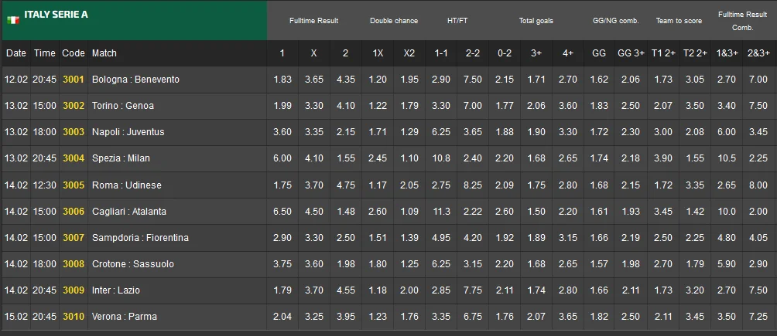Pick 1X odds 1.51 for Sampdoria : Fiorentina
Image resolution: width=777 pixels, height=336 pixels.
pos(378,238)
